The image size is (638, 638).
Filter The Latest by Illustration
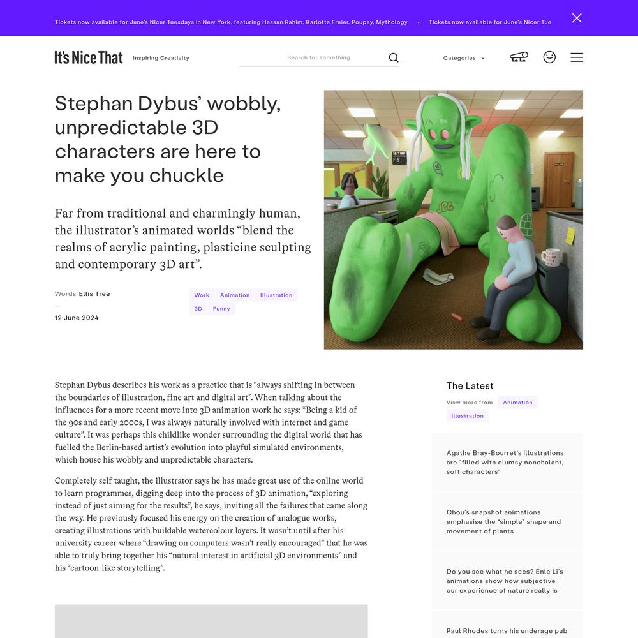point(468,416)
